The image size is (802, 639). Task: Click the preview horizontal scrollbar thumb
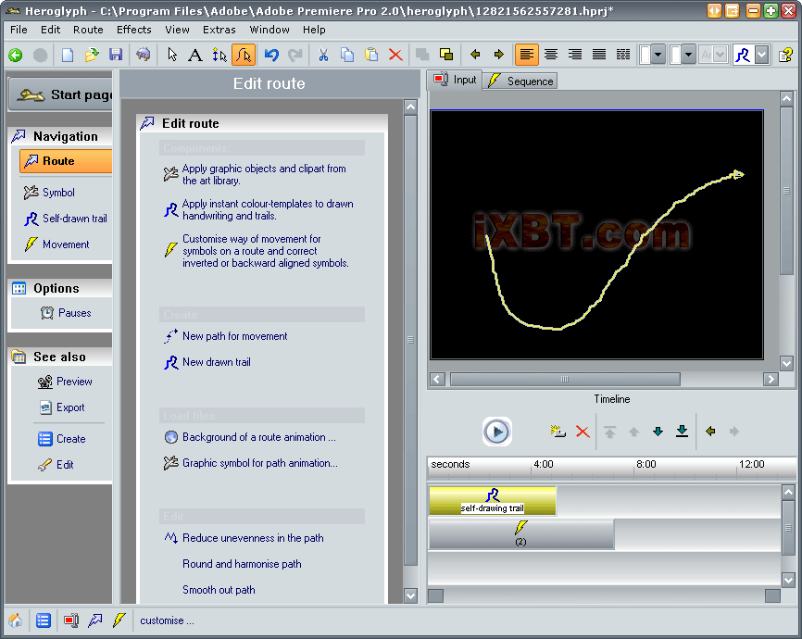coord(564,380)
